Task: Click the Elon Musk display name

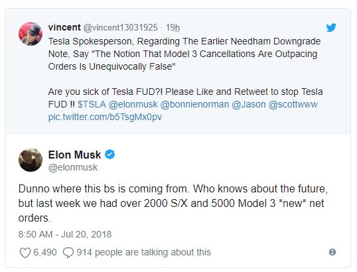Action: click(x=74, y=155)
